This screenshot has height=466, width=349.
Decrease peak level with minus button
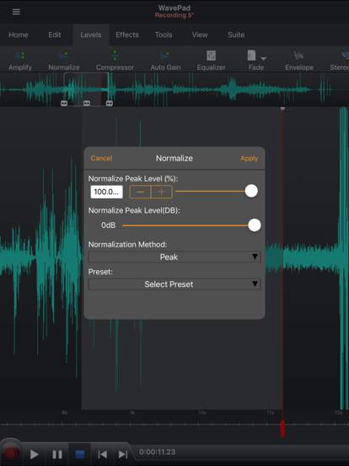pyautogui.click(x=140, y=192)
